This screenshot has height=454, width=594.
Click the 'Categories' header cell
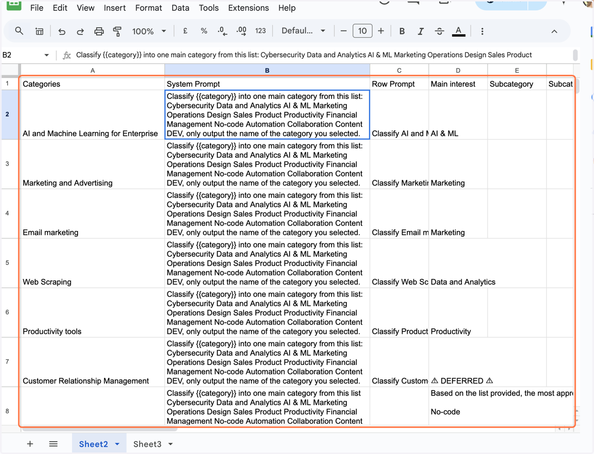(93, 84)
